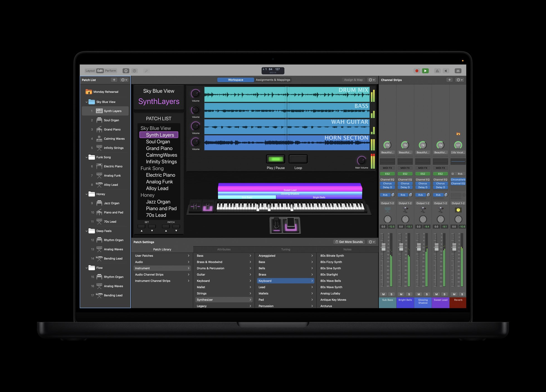The width and height of the screenshot is (546, 392).
Task: Switch to the Assignments & Mappings tab
Action: point(273,80)
